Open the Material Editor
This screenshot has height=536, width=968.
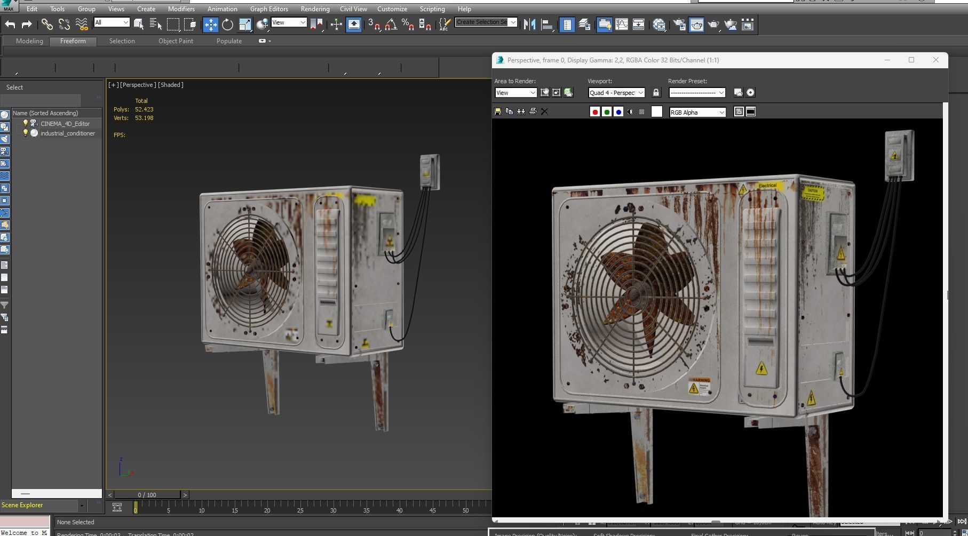[659, 25]
